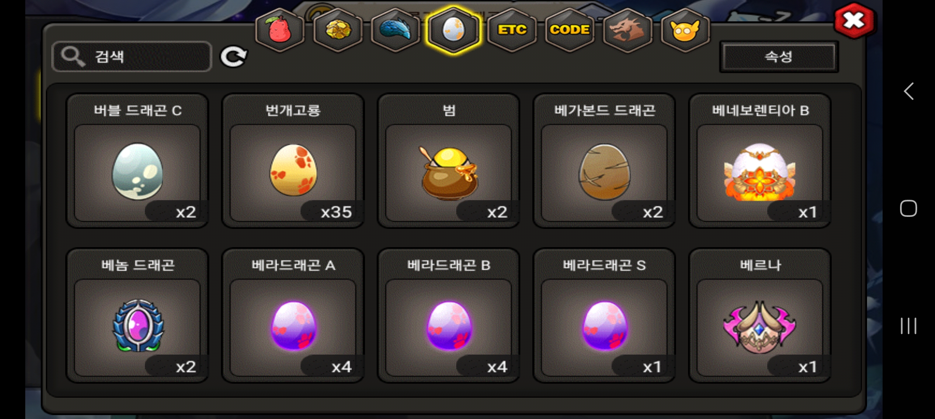Viewport: 935px width, 419px height.
Task: Select the egg category hexagon tab
Action: pyautogui.click(x=453, y=30)
